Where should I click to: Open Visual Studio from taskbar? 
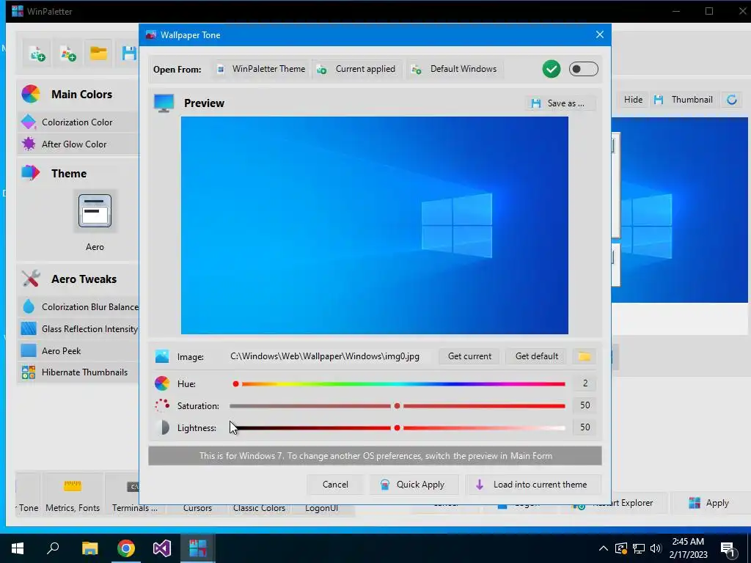coord(162,548)
